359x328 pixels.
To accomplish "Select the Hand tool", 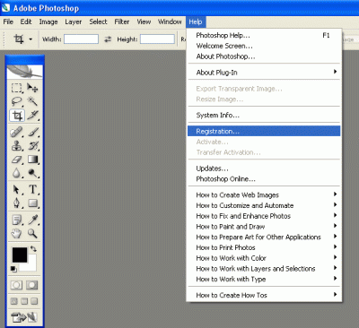I will [x=17, y=234].
